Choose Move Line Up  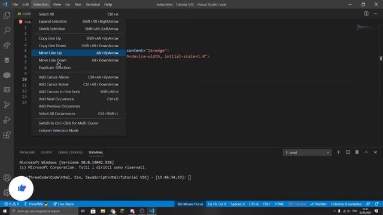(x=78, y=53)
